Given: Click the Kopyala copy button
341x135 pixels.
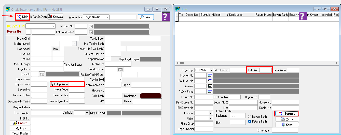Looking at the screenshot, I should [x=55, y=17].
